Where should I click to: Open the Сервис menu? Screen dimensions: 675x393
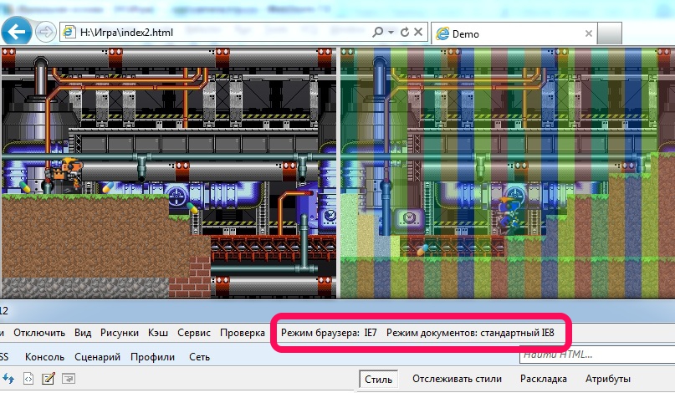(x=194, y=333)
